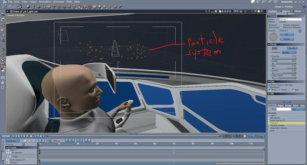307x165 pixels.
Task: Toggle the Casts shadows checkbox
Action: pos(284,25)
